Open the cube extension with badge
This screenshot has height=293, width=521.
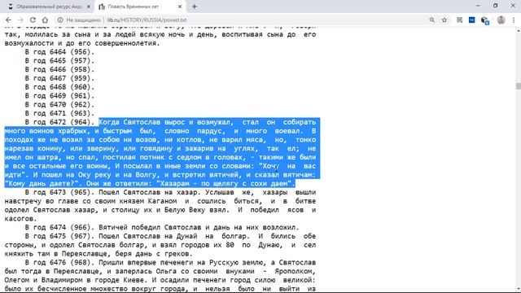point(485,20)
